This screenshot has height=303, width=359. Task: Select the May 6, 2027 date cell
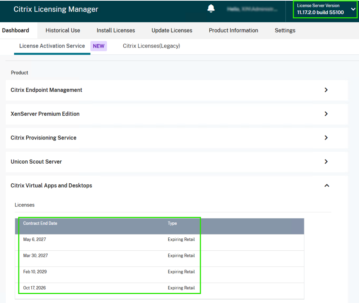pyautogui.click(x=35, y=239)
